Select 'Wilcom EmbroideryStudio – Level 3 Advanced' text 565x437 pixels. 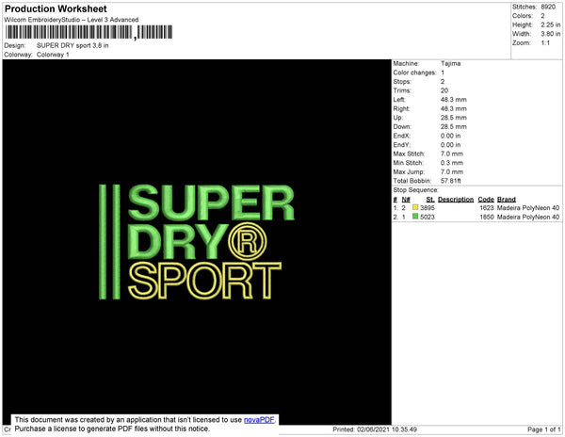click(x=72, y=20)
